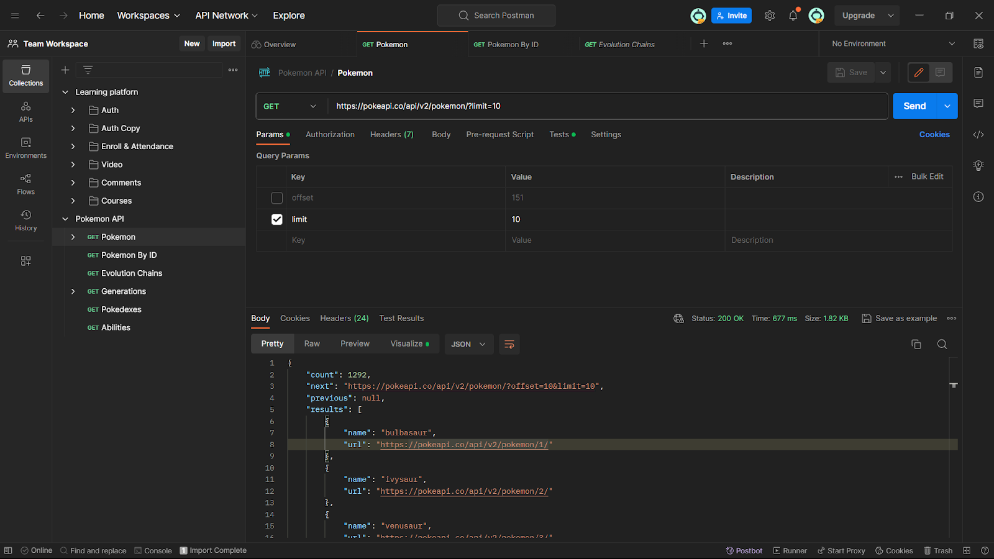
Task: Expand the Enroll & Attendance folder
Action: click(x=73, y=147)
